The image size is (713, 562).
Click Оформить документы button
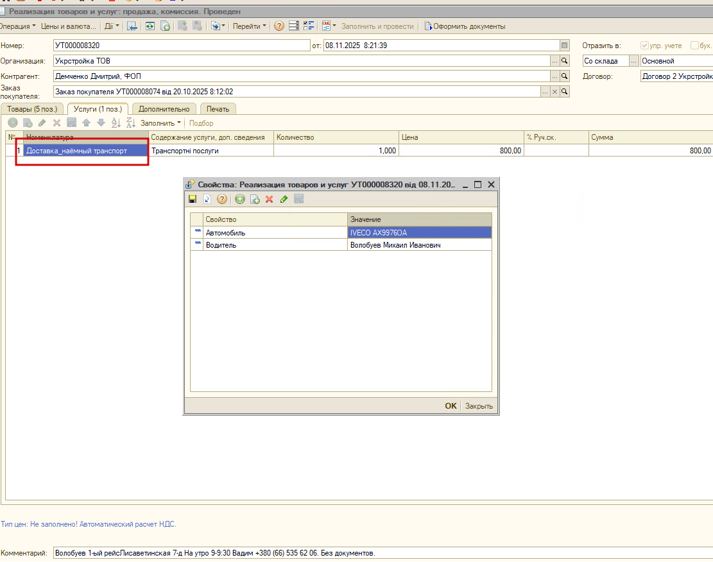(465, 26)
